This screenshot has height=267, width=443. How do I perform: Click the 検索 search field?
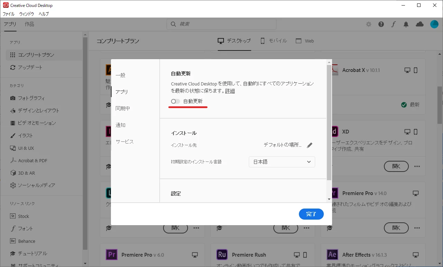click(x=221, y=24)
